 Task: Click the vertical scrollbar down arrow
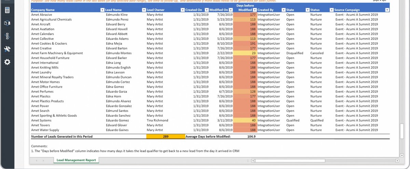[402, 155]
